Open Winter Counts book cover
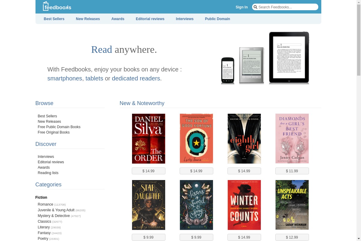Screen dimensions: 361x241 click(x=244, y=205)
